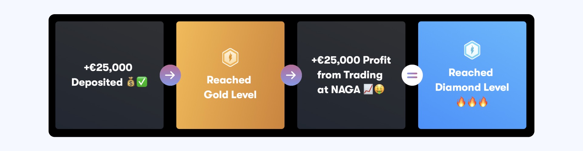Screen dimensions: 583x151
Task: Click the money-mouth face emoji
Action: click(x=379, y=89)
